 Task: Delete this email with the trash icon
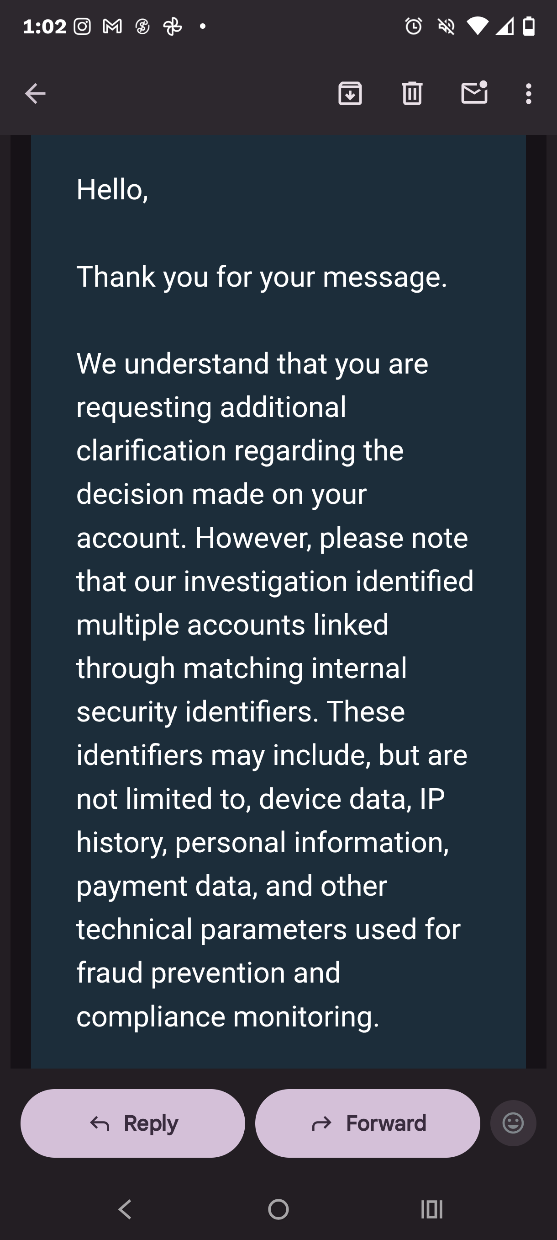[412, 93]
